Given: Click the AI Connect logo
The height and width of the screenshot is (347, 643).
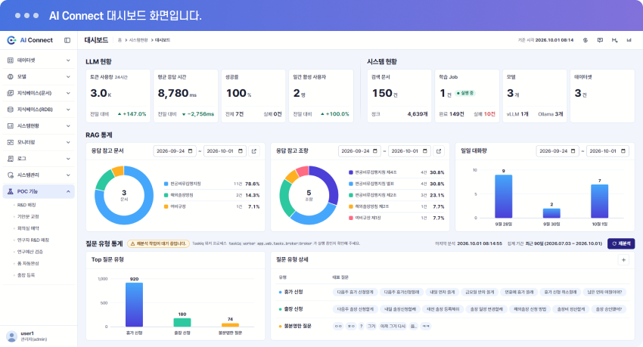Looking at the screenshot, I should (x=30, y=40).
